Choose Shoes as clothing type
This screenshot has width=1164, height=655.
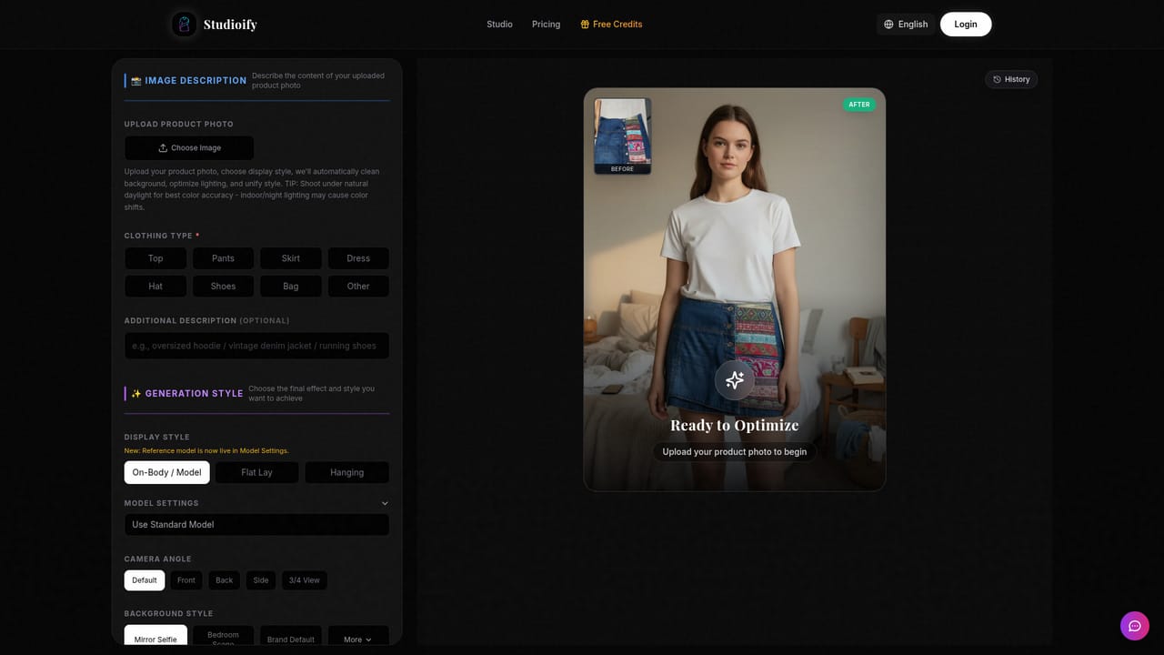(x=223, y=287)
